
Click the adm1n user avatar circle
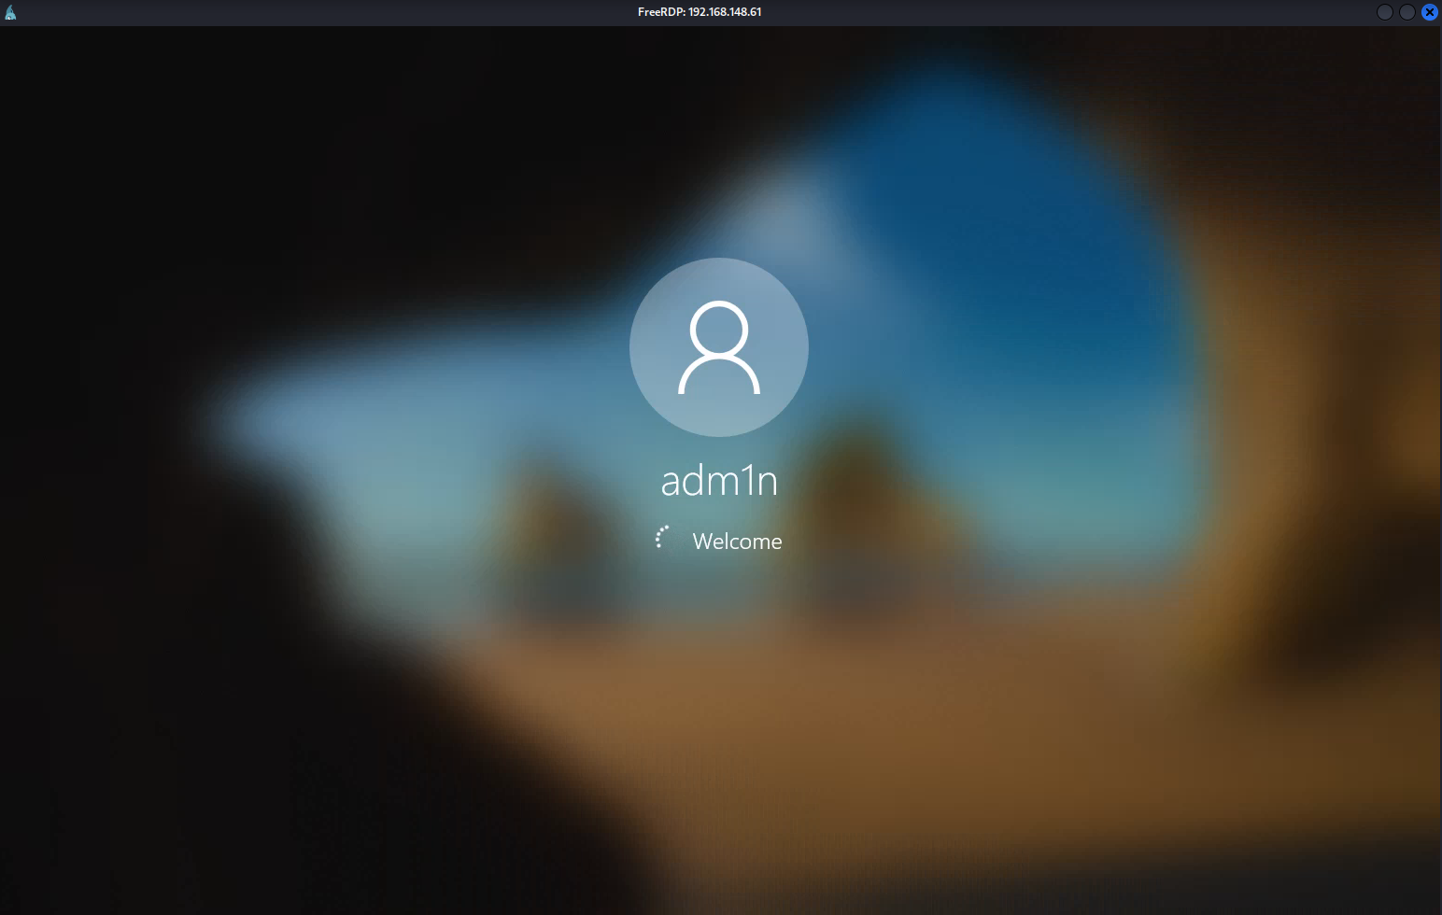(x=719, y=347)
